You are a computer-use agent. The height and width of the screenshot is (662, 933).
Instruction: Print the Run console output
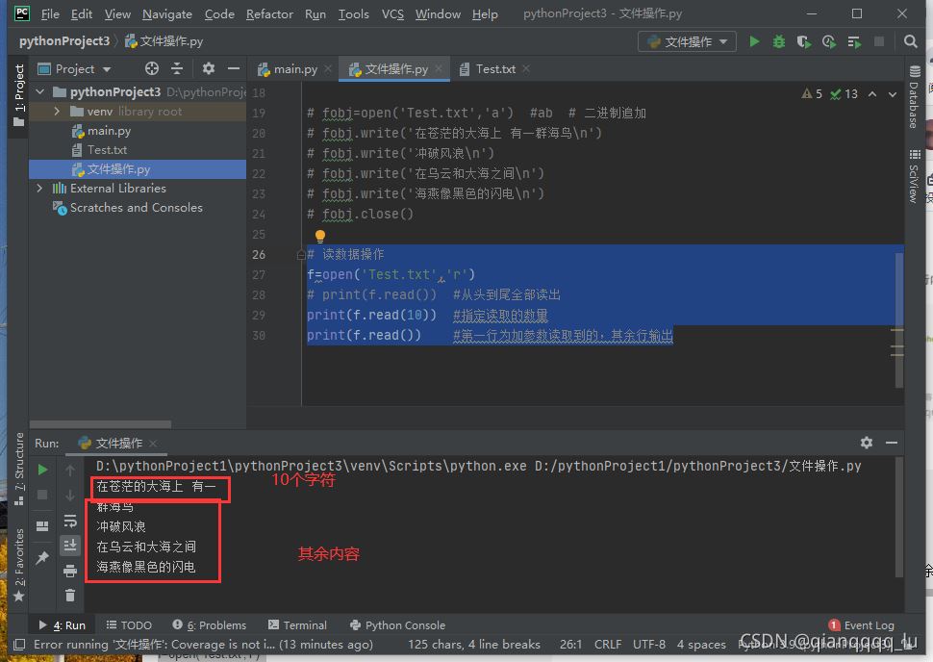pos(70,571)
